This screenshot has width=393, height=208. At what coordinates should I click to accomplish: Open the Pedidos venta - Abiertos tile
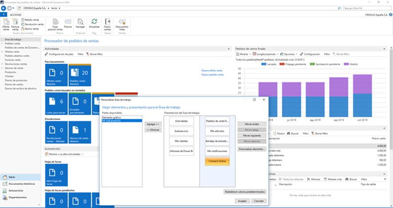(x=80, y=75)
